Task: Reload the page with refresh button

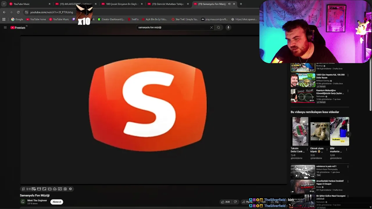Action: point(18,12)
